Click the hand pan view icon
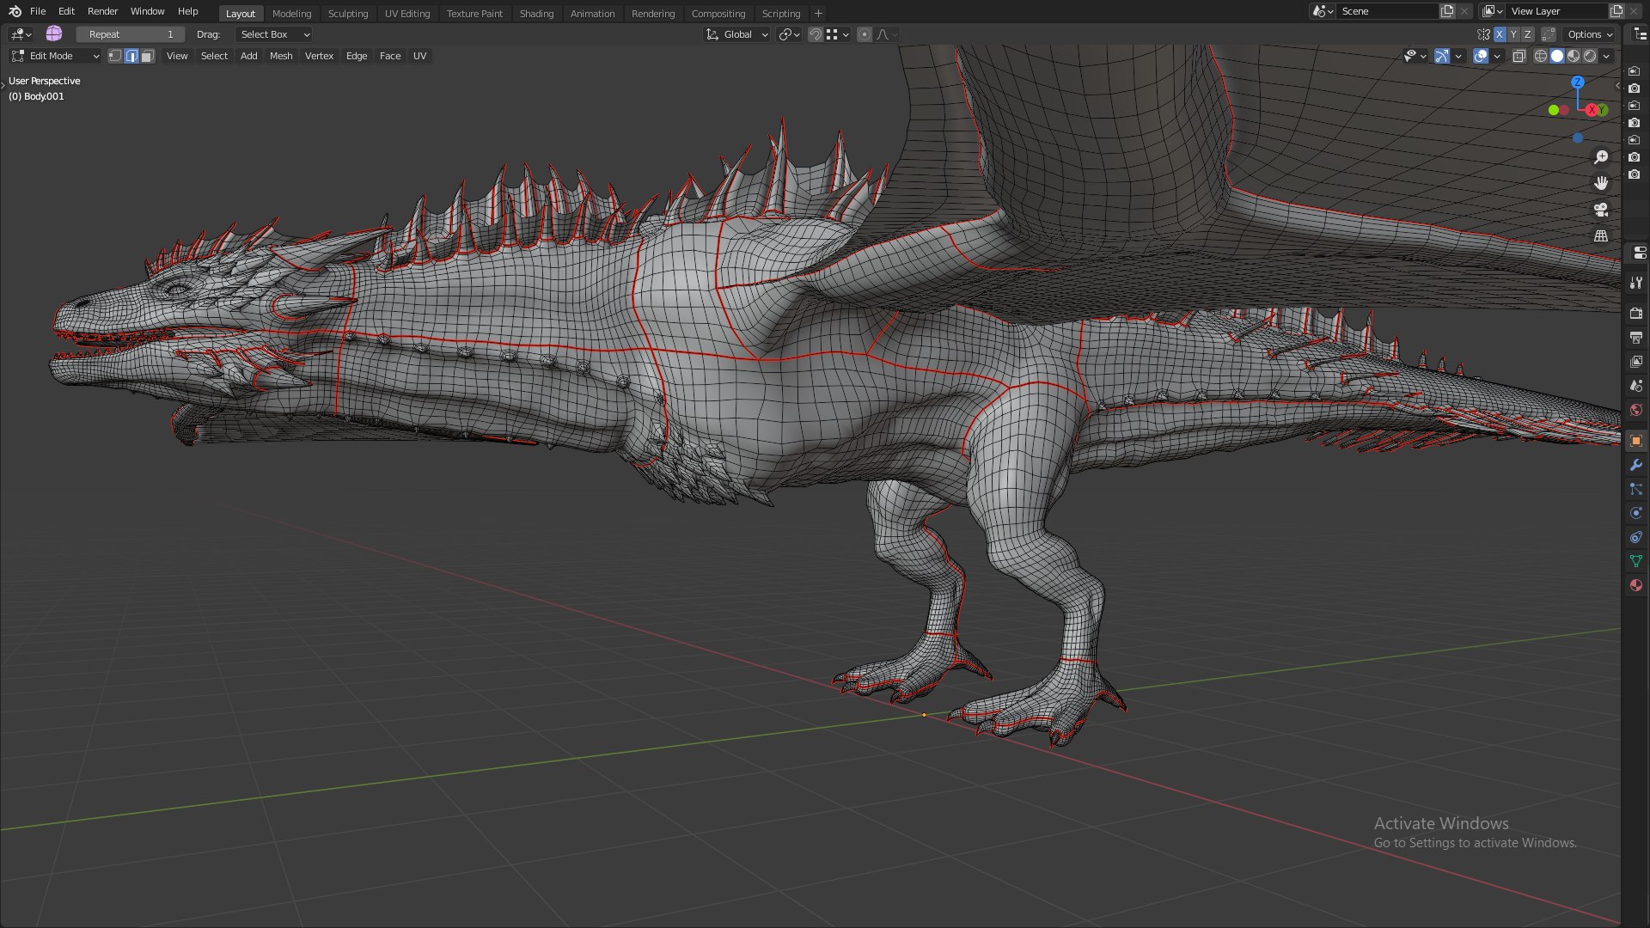Viewport: 1650px width, 928px height. pyautogui.click(x=1601, y=183)
